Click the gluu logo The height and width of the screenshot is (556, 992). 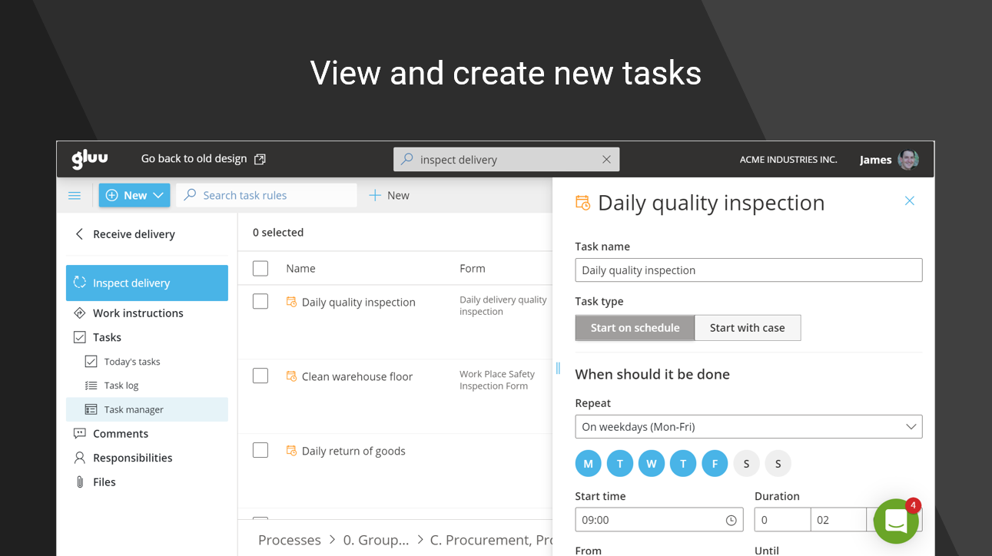[x=90, y=159]
